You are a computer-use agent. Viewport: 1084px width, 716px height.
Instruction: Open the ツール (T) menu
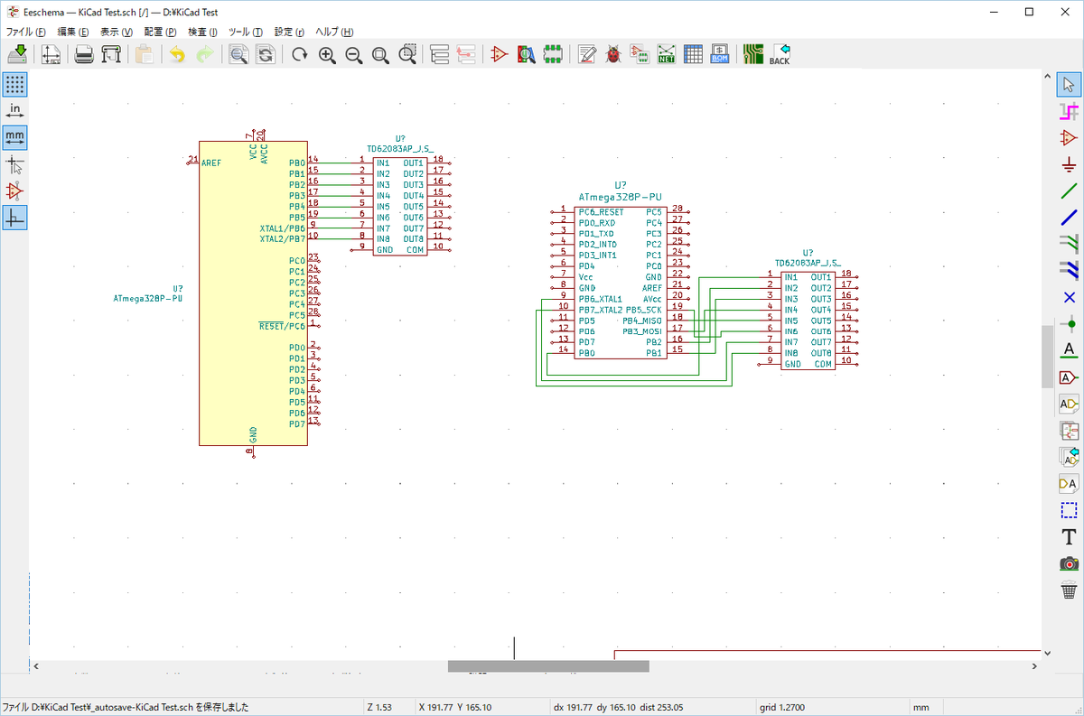tap(246, 32)
